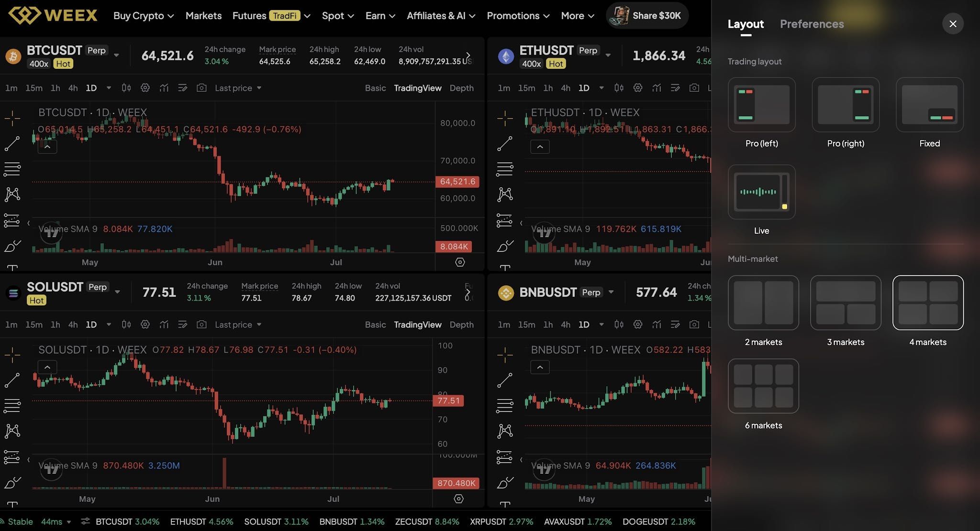Select trend line tool in BTCUSDT chart

[12, 143]
